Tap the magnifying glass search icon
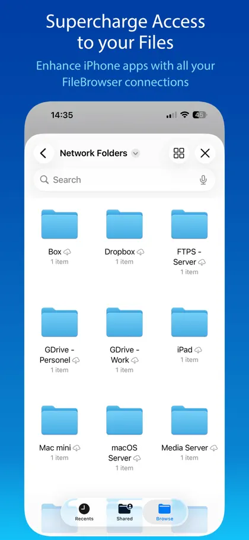The height and width of the screenshot is (540, 249). 44,180
